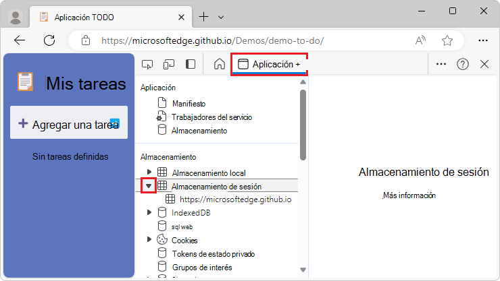The width and height of the screenshot is (500, 281).
Task: Click the Mis tareas heading
Action: pos(86,84)
